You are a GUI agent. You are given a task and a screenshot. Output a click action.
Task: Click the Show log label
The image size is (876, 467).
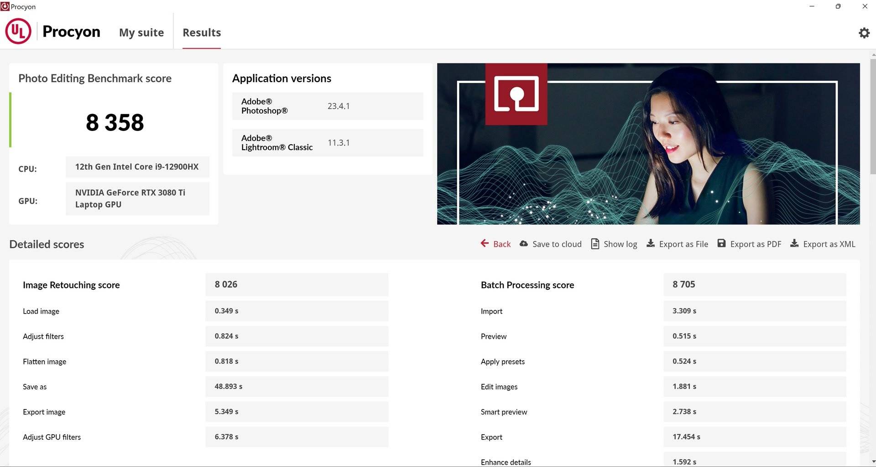(620, 244)
